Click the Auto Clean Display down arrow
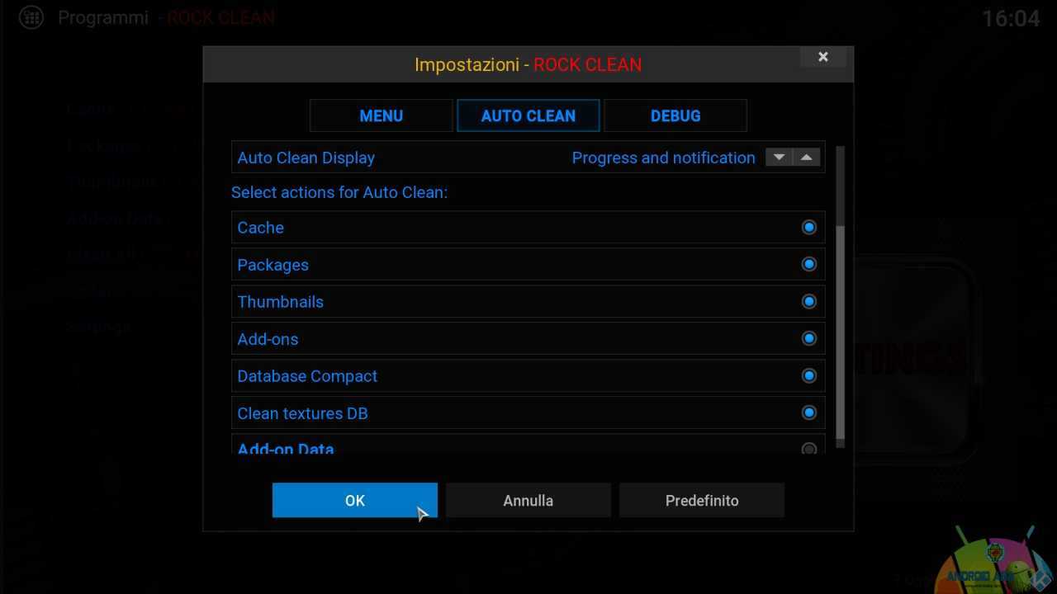This screenshot has width=1057, height=594. point(779,158)
